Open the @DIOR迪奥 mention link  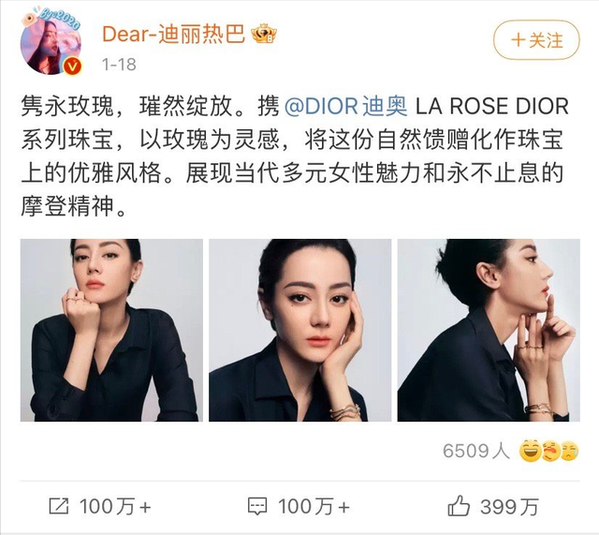(x=346, y=106)
